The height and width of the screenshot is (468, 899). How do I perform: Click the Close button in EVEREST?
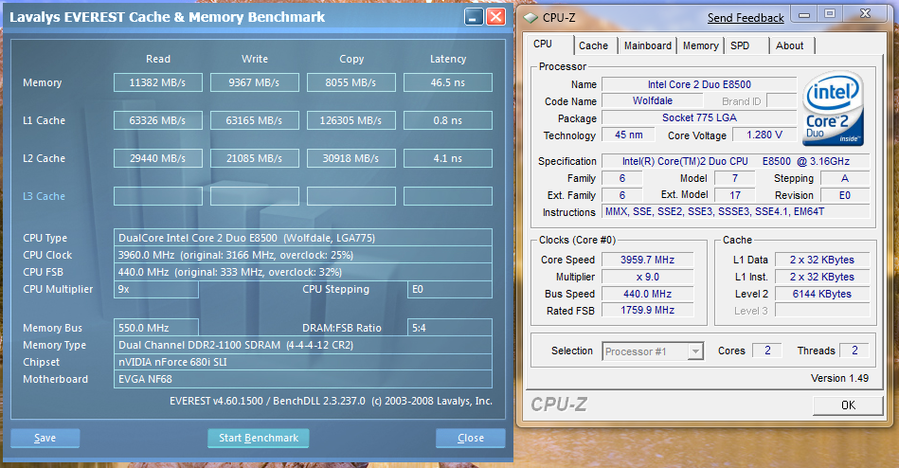tap(471, 439)
